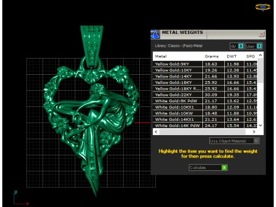Click grams value 30.09
This screenshot has height=207, width=276.
click(x=211, y=95)
